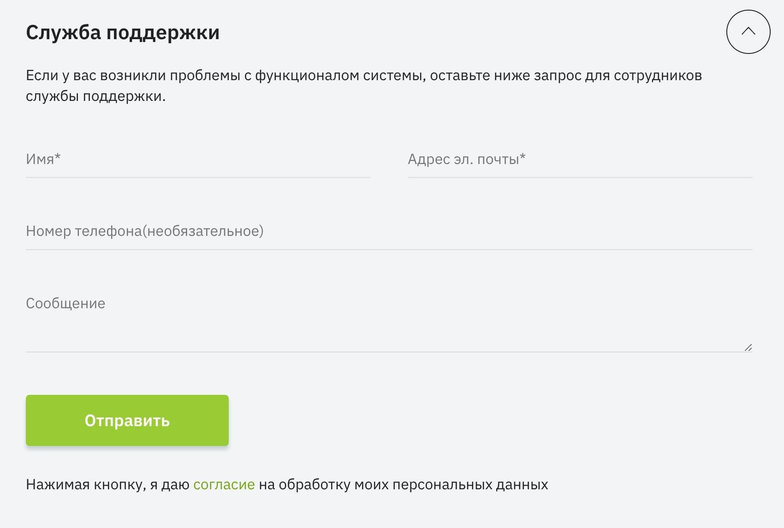Click the description paragraph about функционалом системы
Image resolution: width=784 pixels, height=528 pixels.
click(363, 76)
